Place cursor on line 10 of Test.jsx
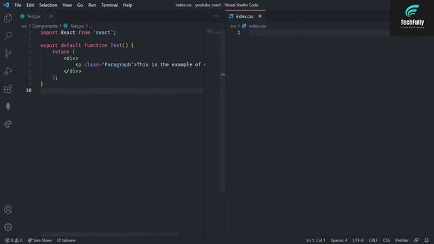The image size is (434, 244). click(x=122, y=90)
